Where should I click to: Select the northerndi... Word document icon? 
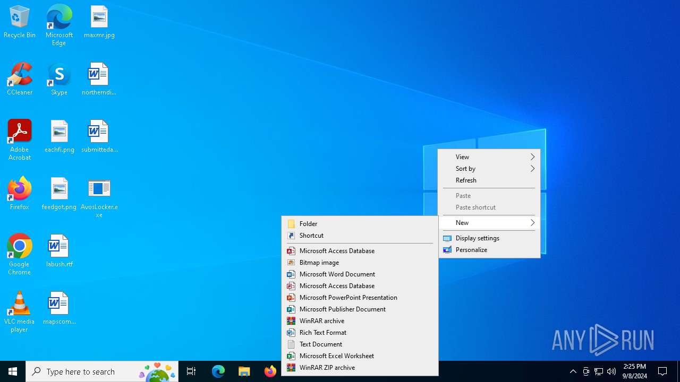99,80
